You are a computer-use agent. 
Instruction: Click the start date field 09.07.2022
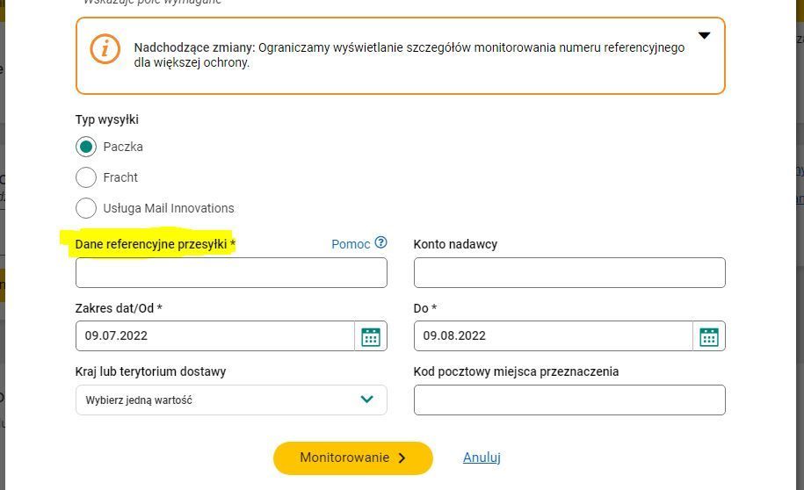(x=215, y=335)
